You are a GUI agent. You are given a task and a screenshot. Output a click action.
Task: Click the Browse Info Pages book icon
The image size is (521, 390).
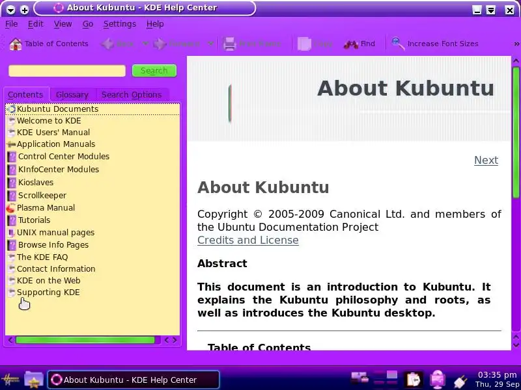[x=12, y=245]
